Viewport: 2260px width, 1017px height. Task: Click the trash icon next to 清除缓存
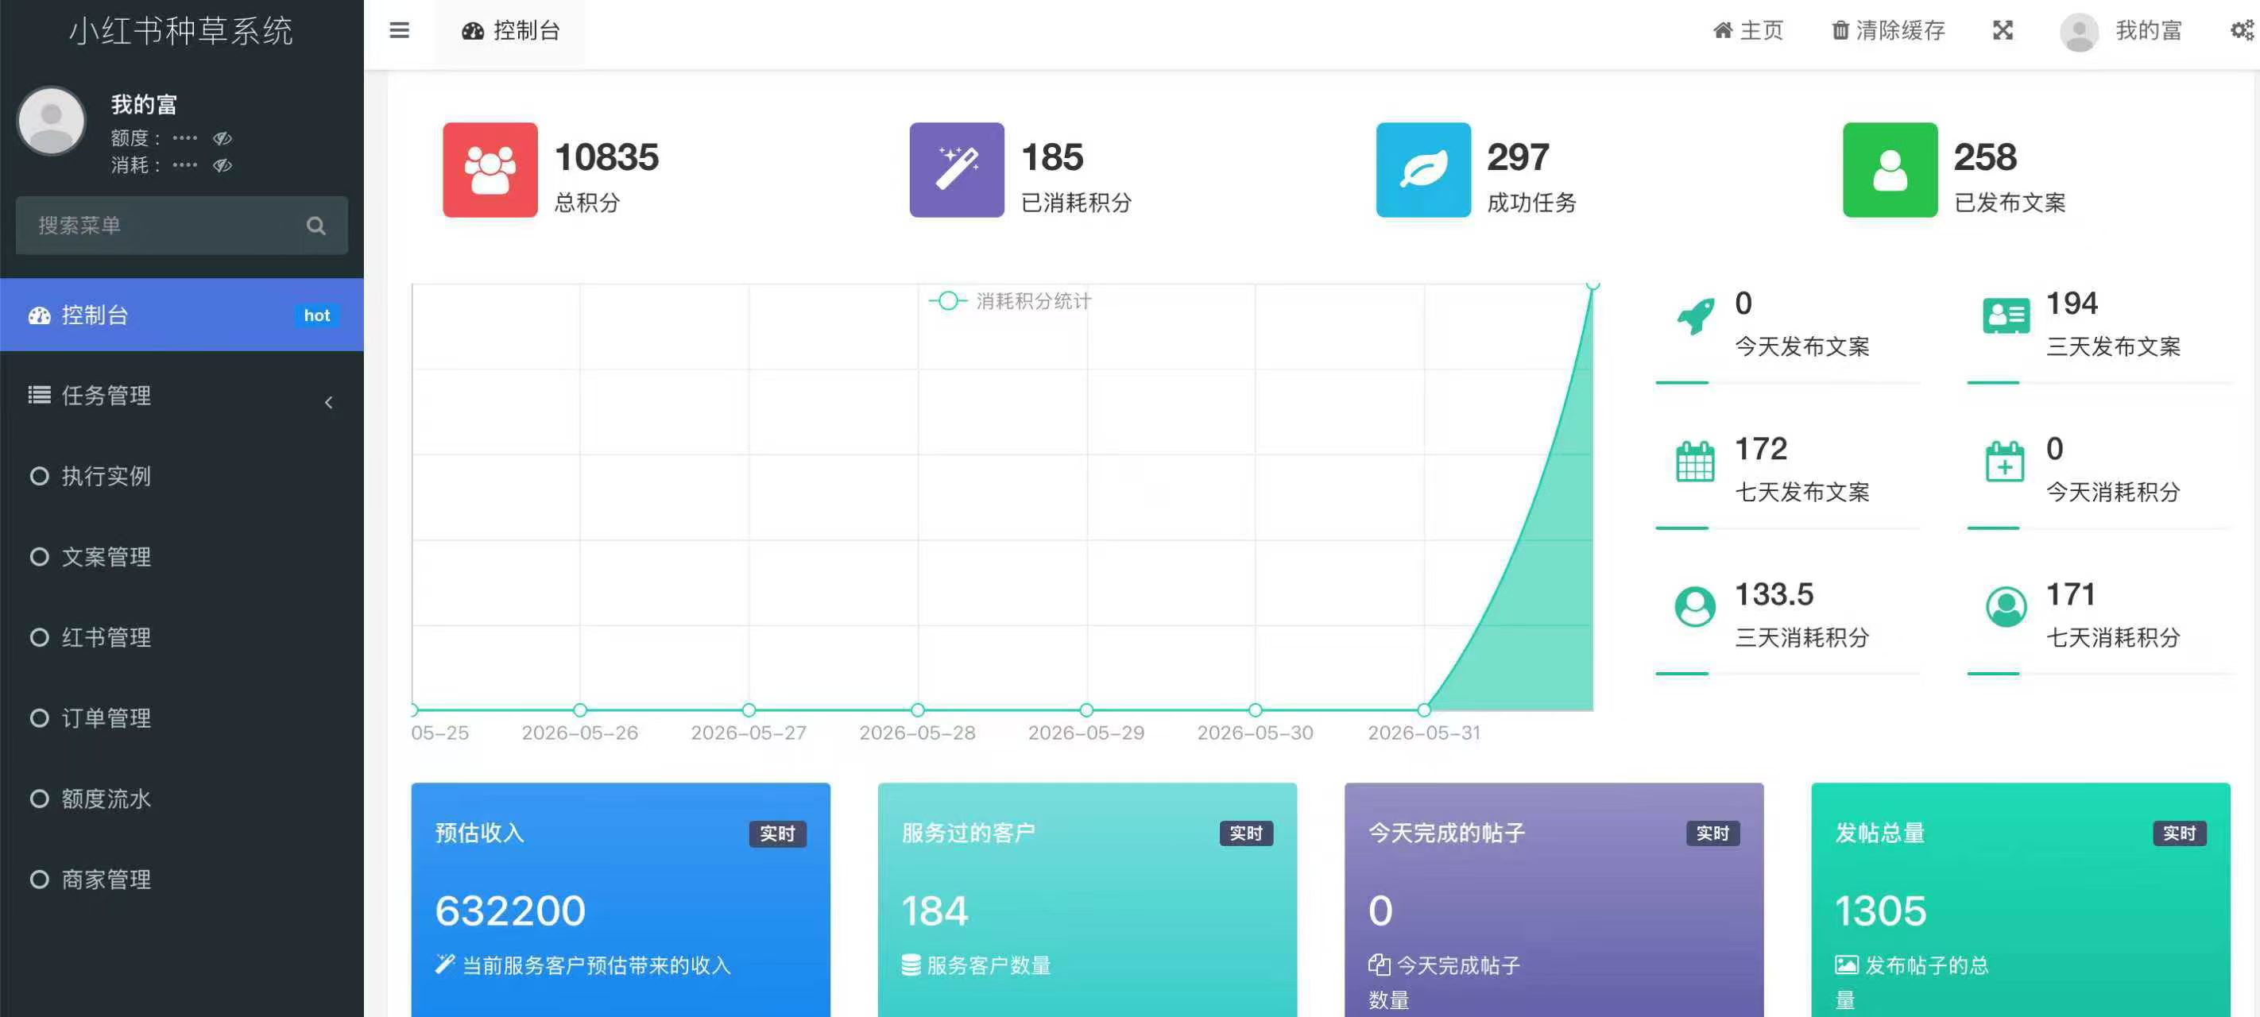[x=1840, y=31]
